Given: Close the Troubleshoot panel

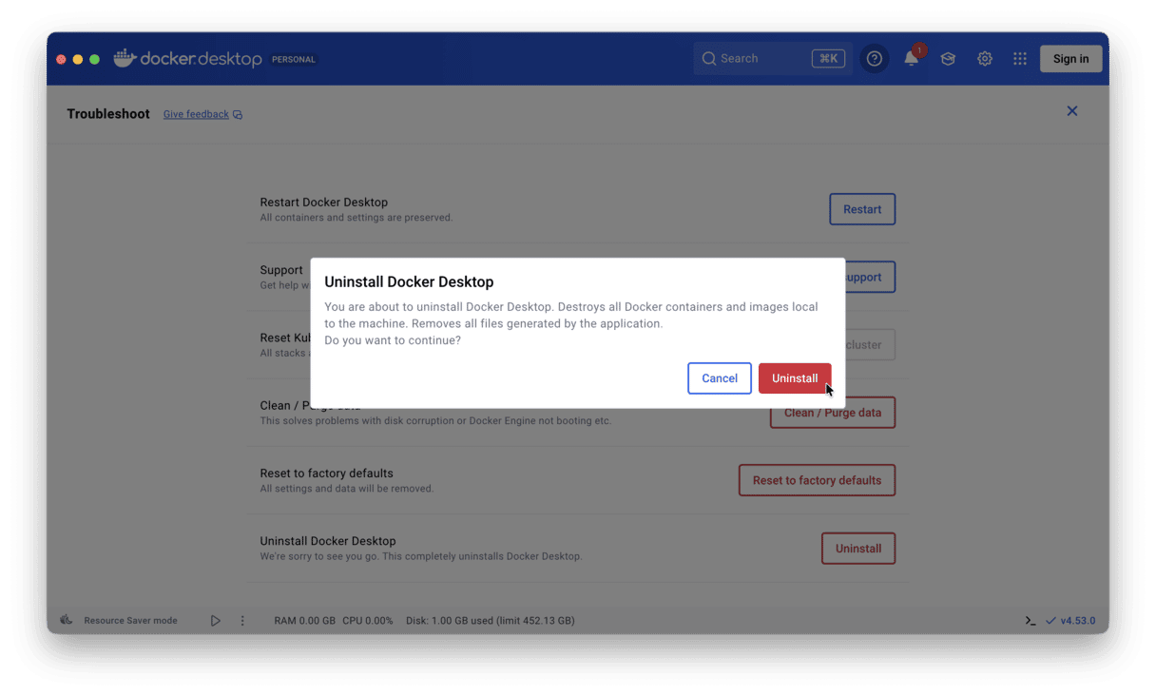Looking at the screenshot, I should pos(1072,110).
